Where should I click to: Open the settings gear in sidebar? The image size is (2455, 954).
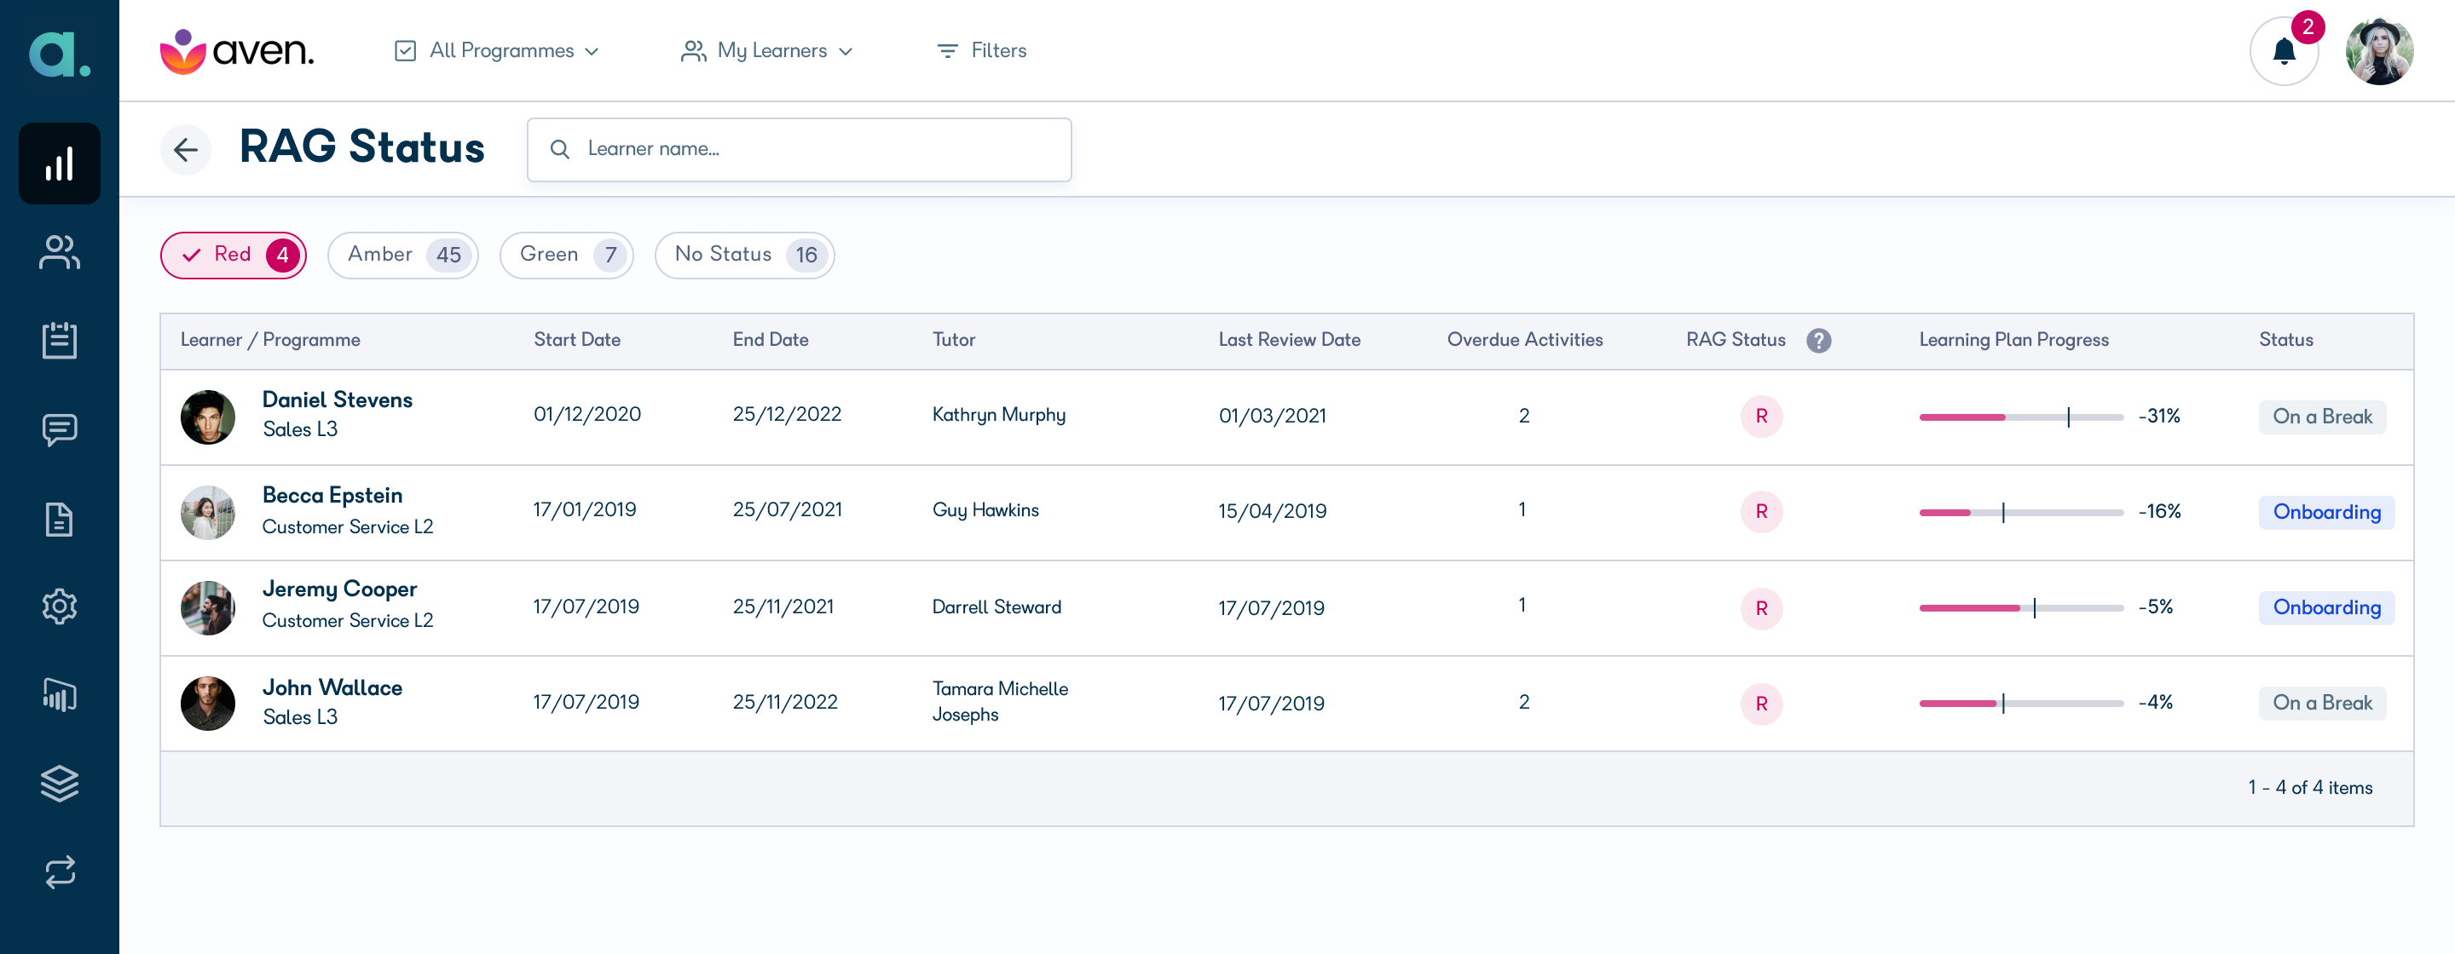point(59,606)
